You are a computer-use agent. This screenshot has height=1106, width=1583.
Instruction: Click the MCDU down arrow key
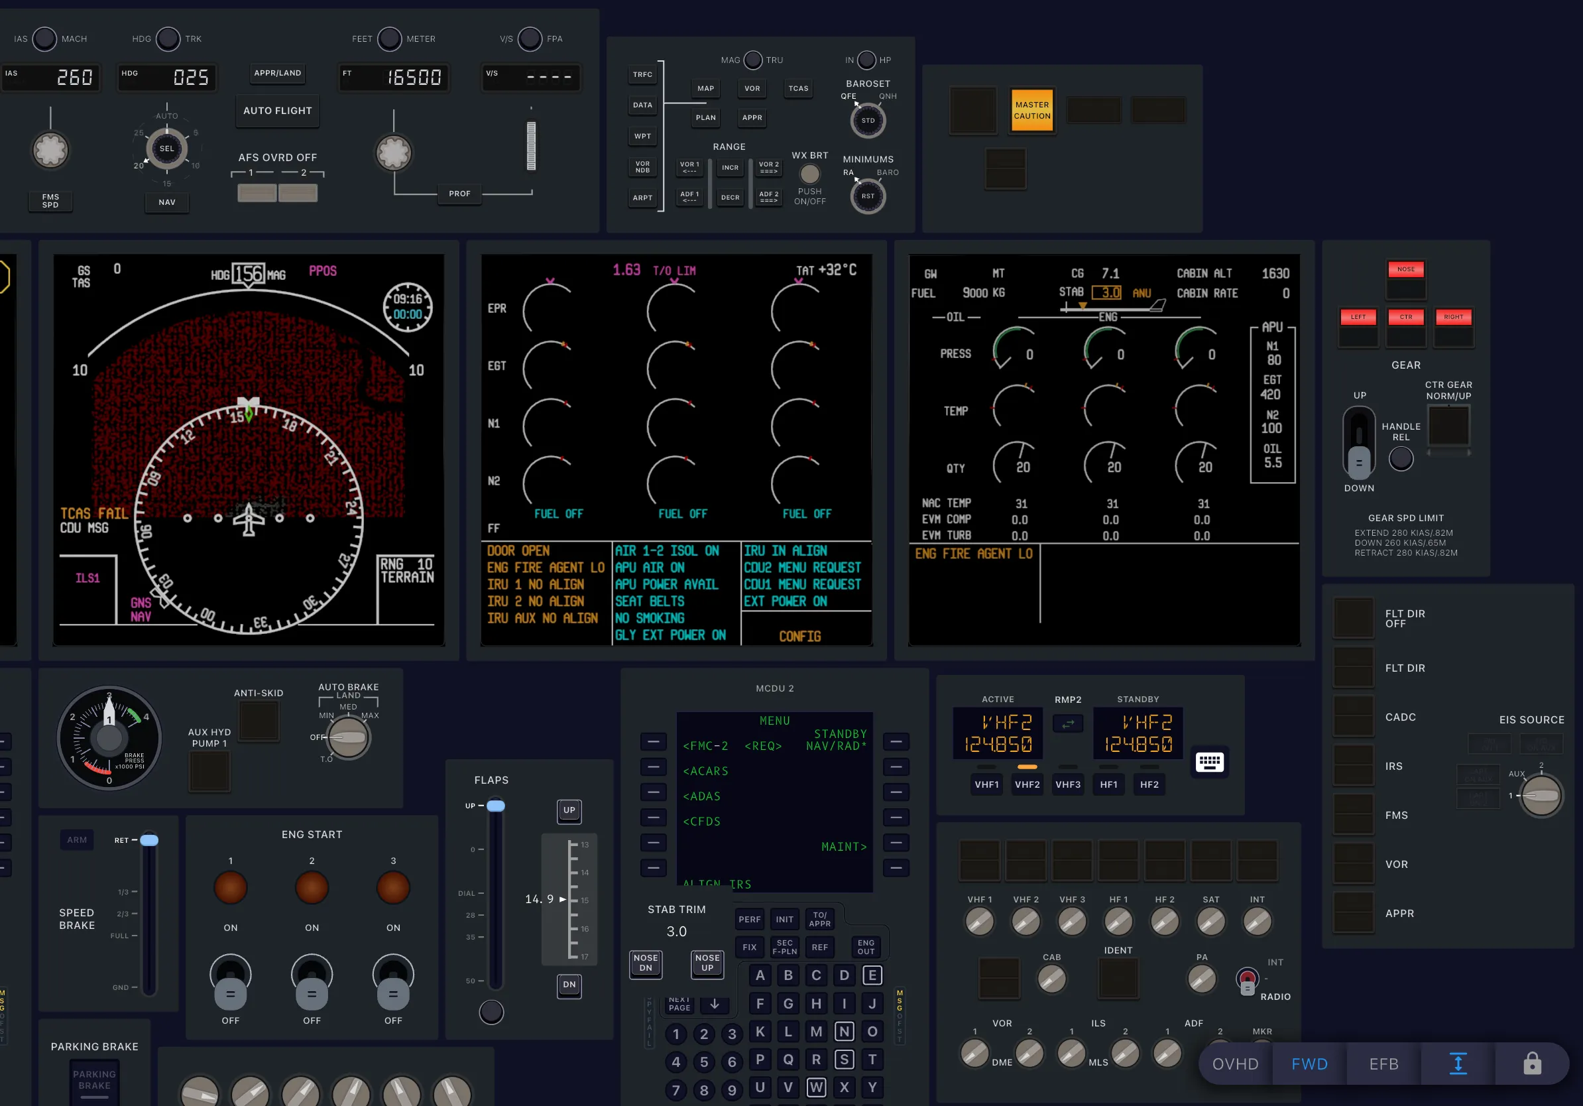pos(715,1004)
